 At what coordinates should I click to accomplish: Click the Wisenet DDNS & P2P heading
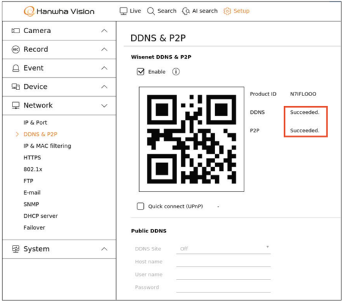[x=161, y=57]
